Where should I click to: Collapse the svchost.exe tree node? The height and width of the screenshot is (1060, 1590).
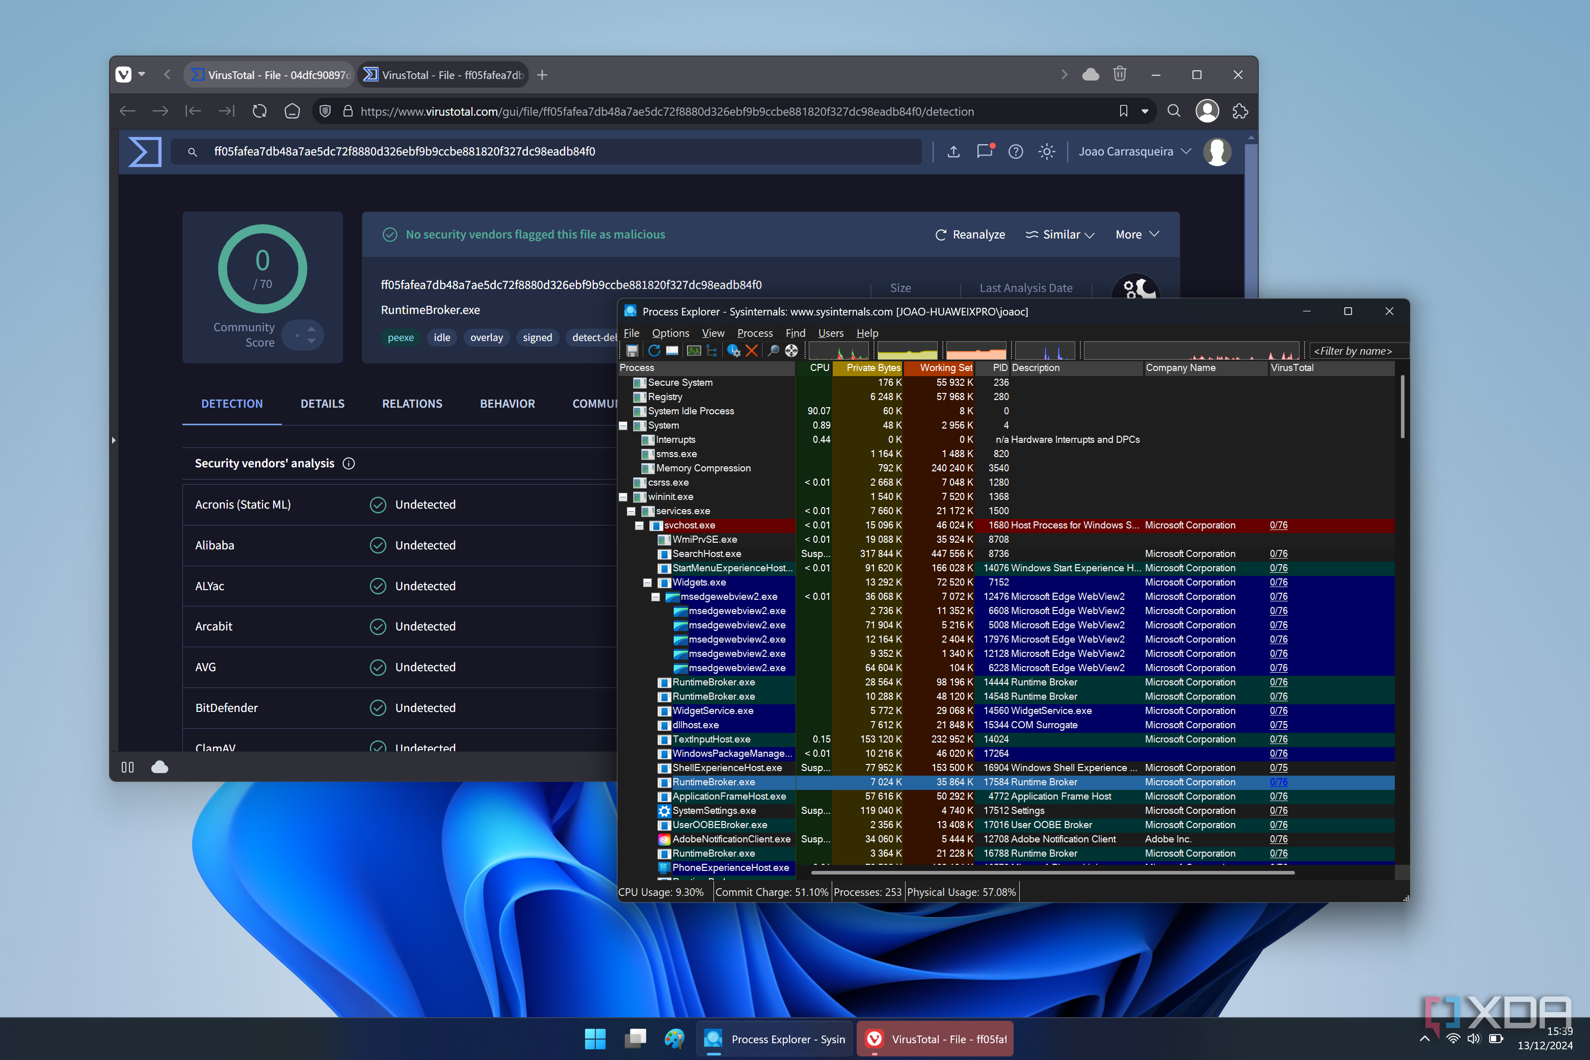(x=640, y=525)
